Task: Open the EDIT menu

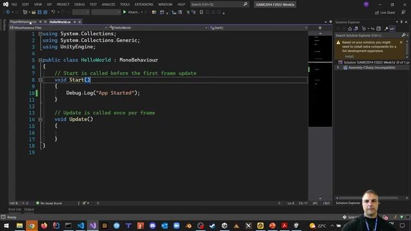Action: [26, 4]
